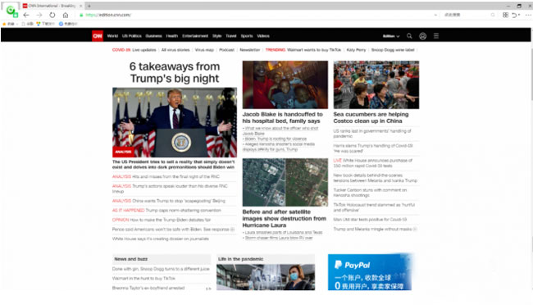Viewport: 533px width, 305px height.
Task: Open the browser three-dots menu
Action: click(x=528, y=15)
